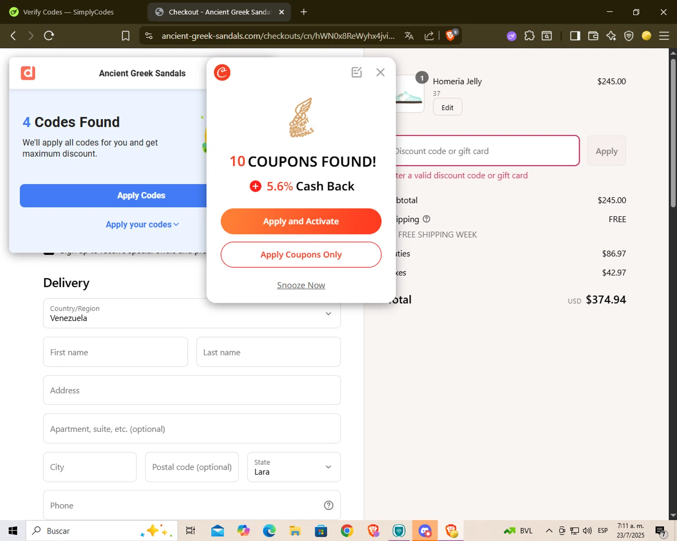Click the Phone input field
This screenshot has width=677, height=541.
pyautogui.click(x=192, y=505)
